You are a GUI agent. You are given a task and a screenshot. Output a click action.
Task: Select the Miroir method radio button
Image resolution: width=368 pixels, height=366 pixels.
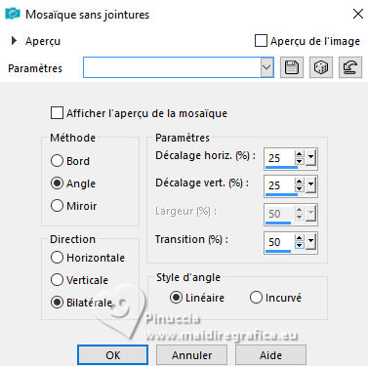(57, 206)
